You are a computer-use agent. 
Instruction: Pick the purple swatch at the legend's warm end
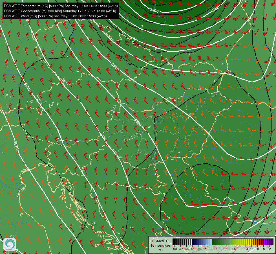pyautogui.click(x=272, y=242)
